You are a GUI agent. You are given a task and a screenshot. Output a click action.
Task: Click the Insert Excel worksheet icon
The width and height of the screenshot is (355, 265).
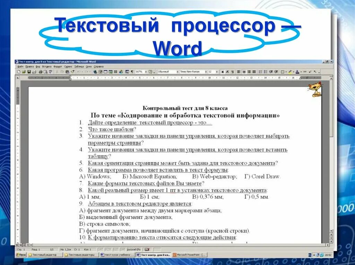click(x=111, y=72)
